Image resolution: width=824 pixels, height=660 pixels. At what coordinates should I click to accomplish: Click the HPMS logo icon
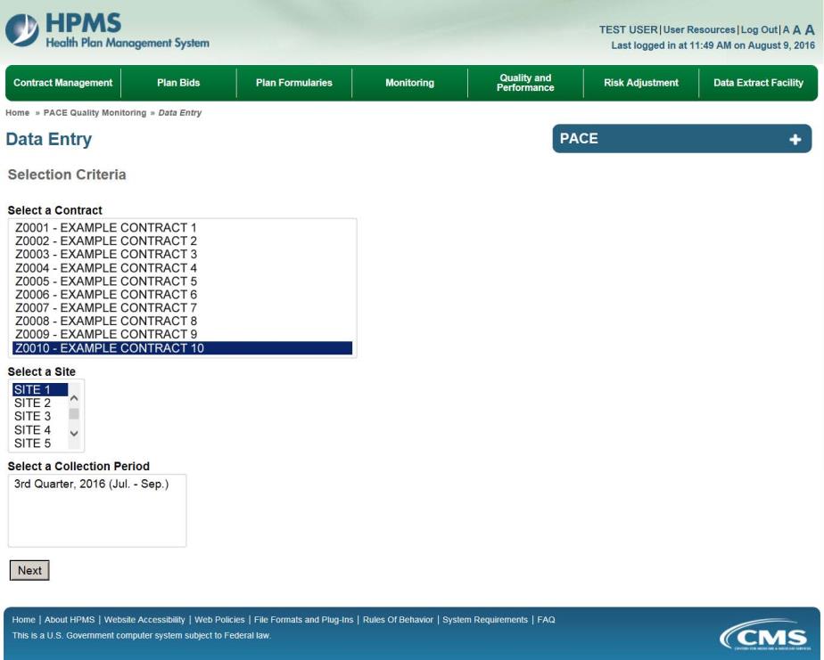22,30
